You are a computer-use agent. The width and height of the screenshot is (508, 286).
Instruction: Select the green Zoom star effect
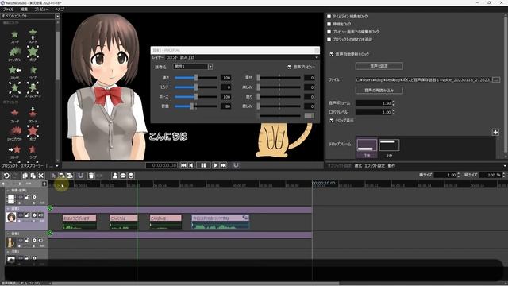(14, 88)
